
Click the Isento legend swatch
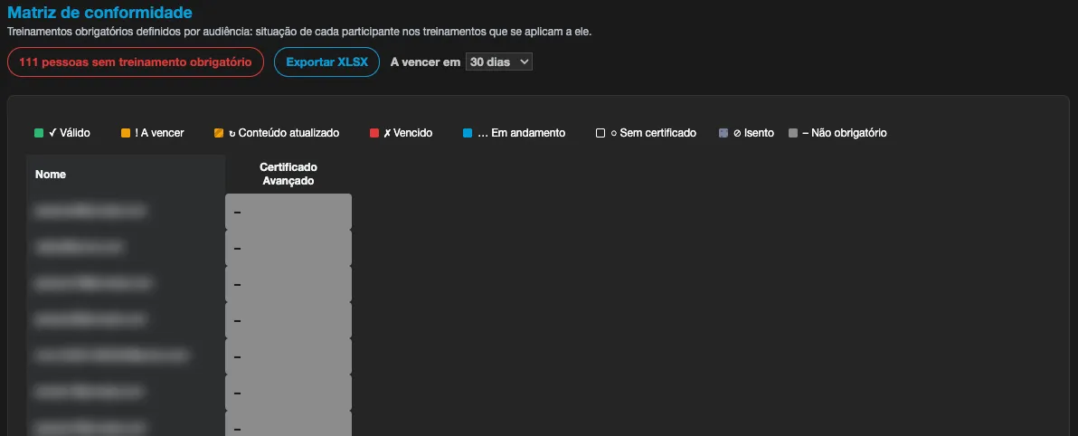(x=723, y=133)
